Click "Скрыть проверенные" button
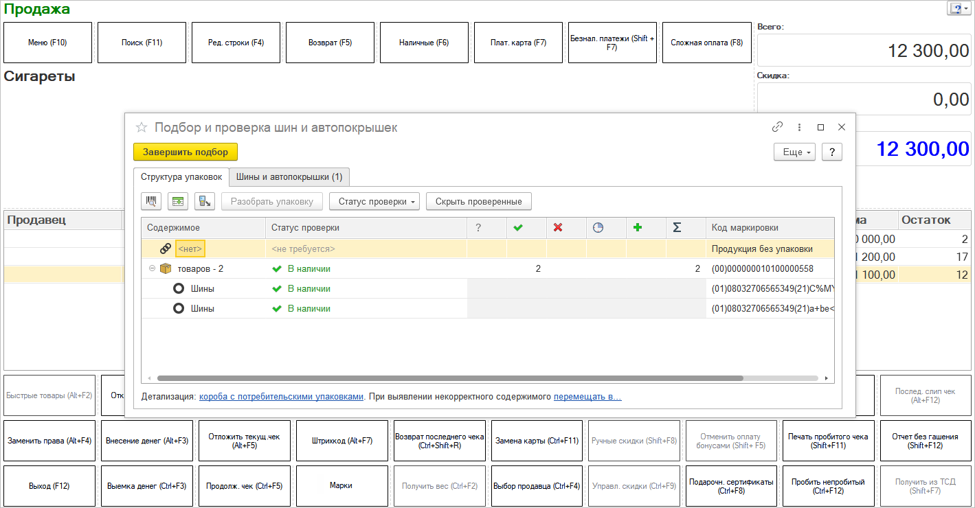 coord(478,202)
